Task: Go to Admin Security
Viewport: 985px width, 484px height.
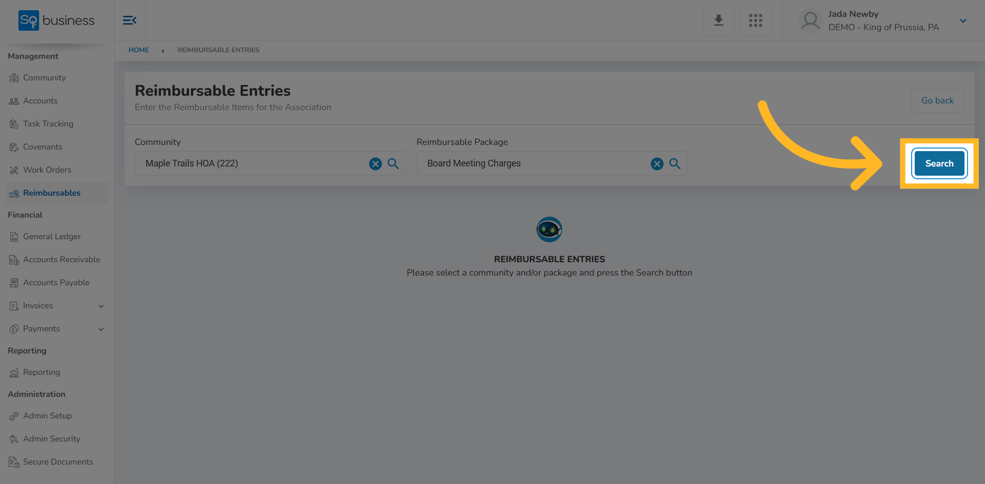Action: pos(51,439)
